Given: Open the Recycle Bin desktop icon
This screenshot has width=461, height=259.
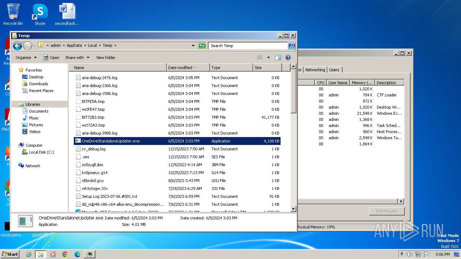Looking at the screenshot, I should click(x=13, y=14).
